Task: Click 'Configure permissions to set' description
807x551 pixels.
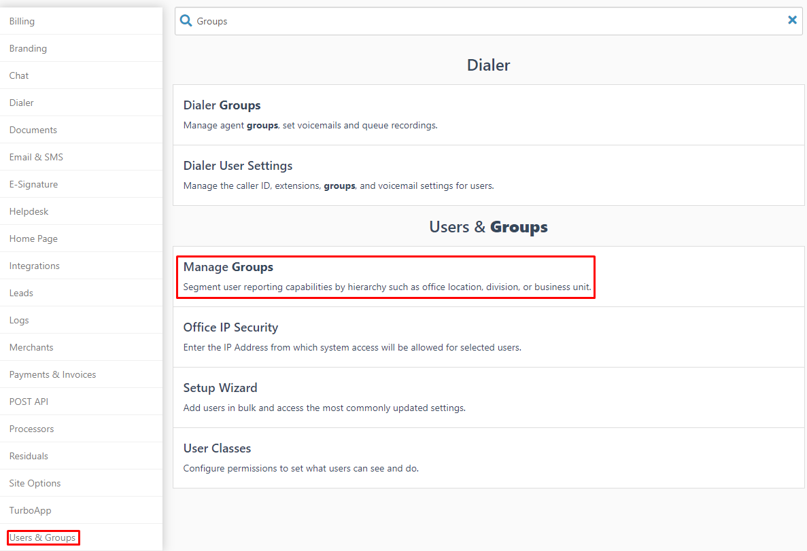Action: [x=301, y=469]
